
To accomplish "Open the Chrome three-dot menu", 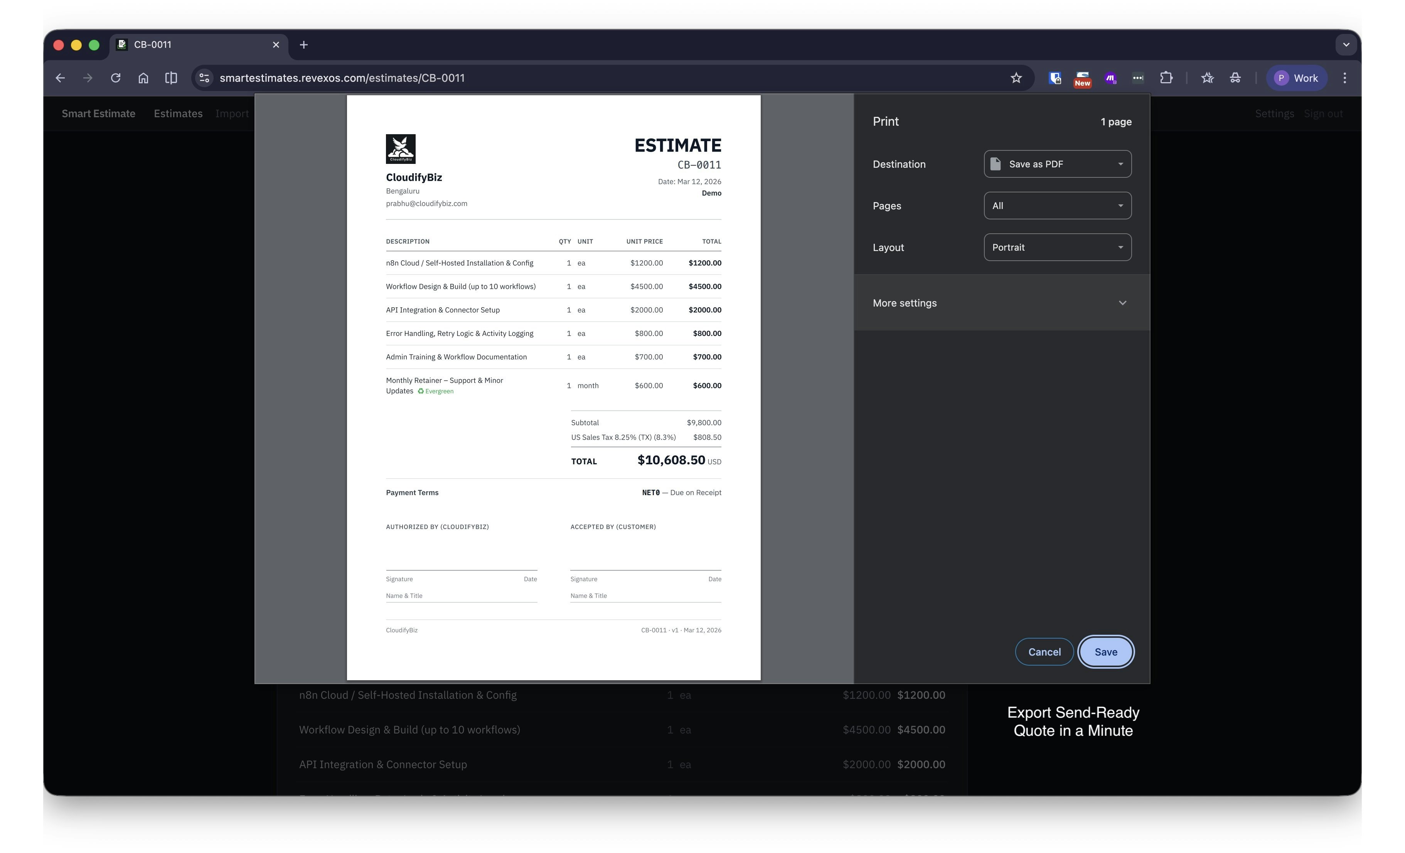I will click(1344, 78).
